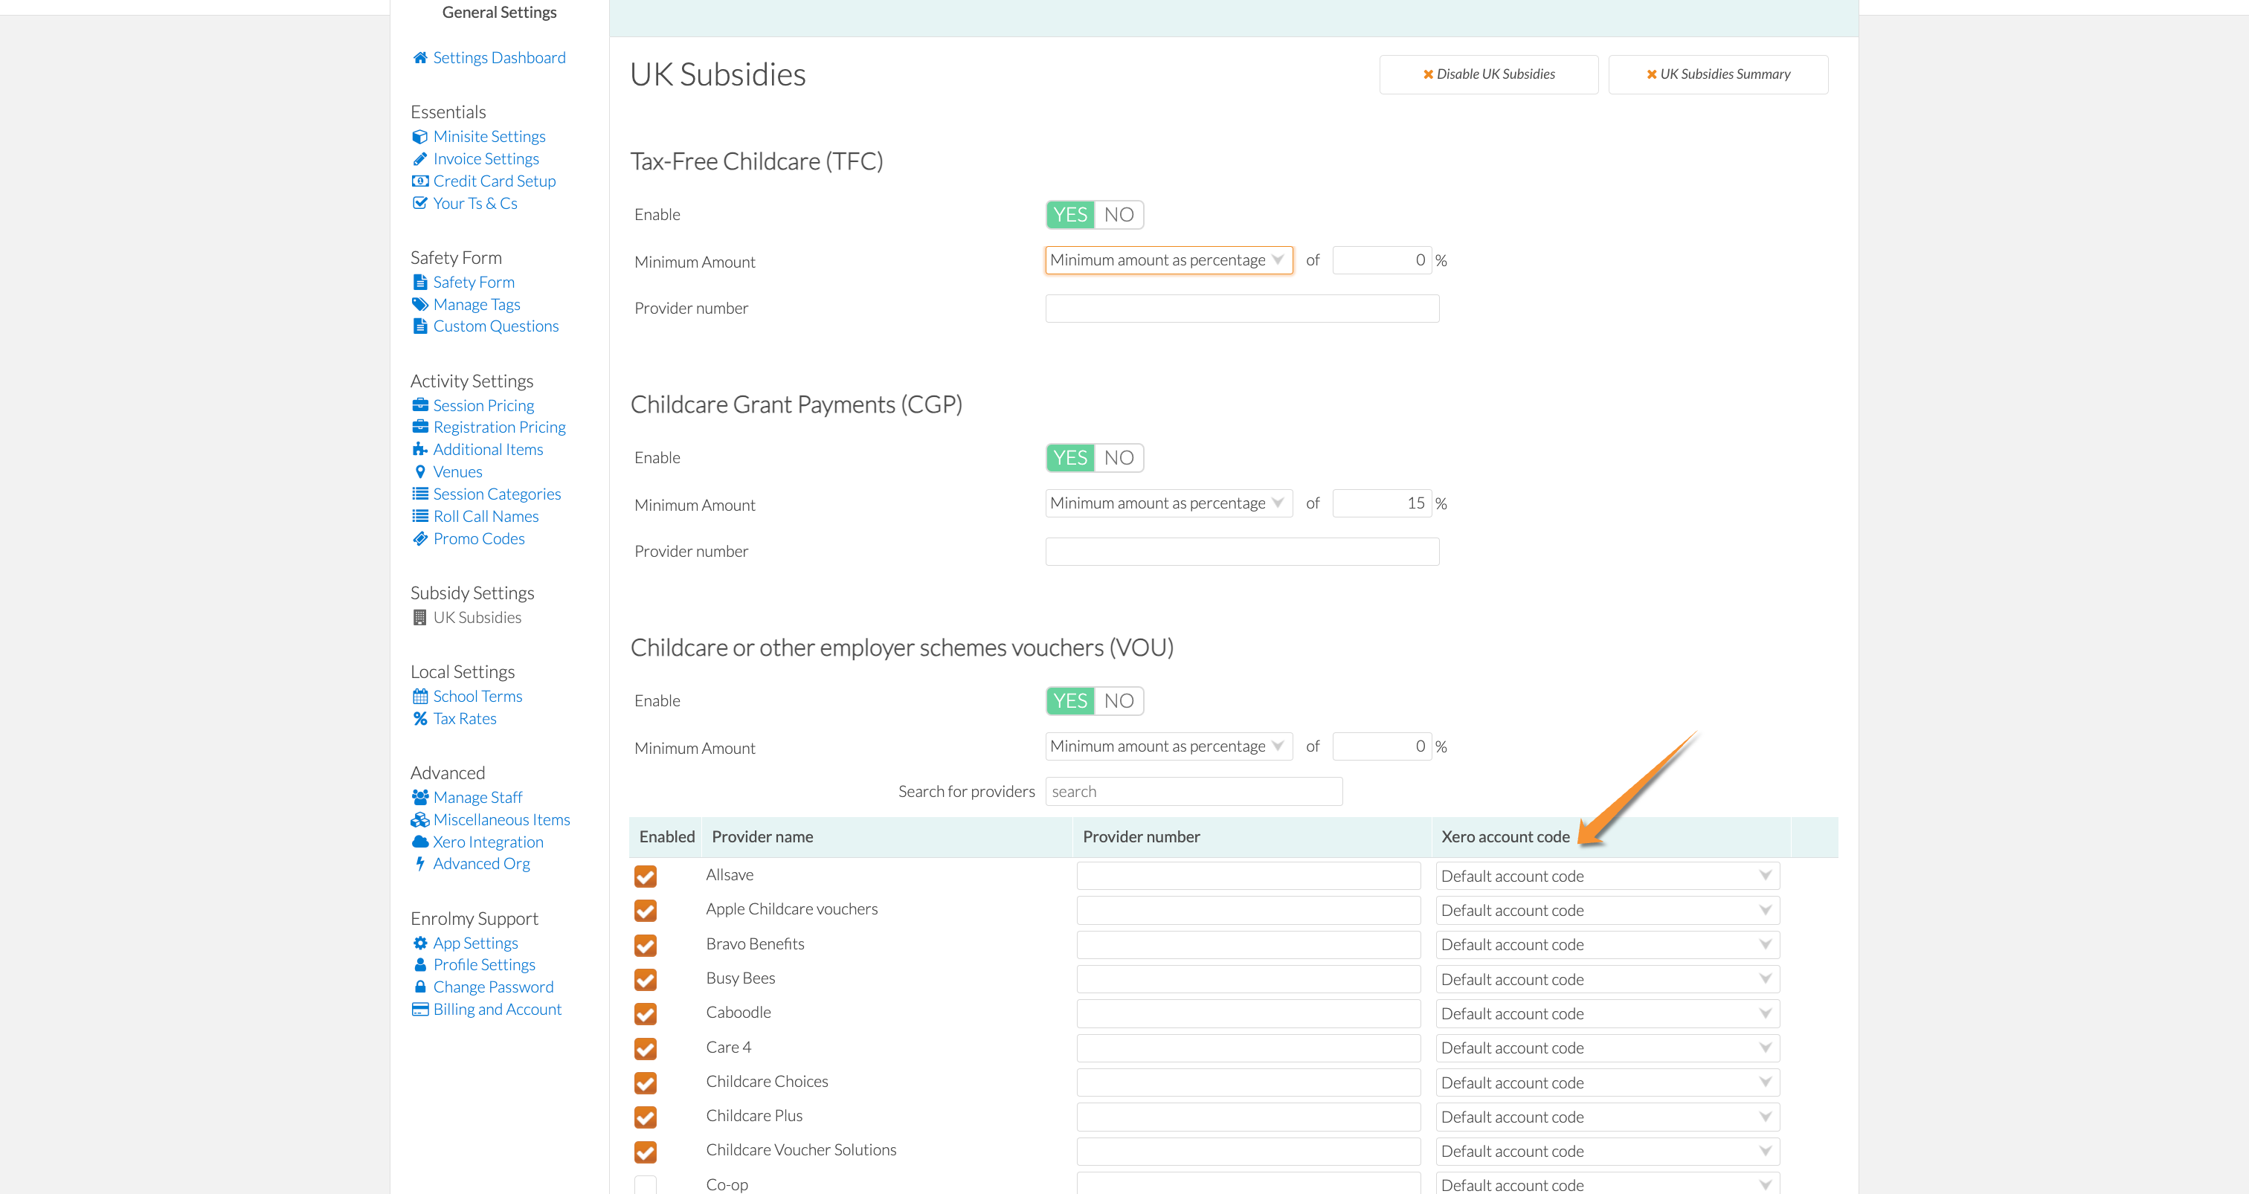Open the Promo Codes link
The height and width of the screenshot is (1194, 2249).
click(x=478, y=538)
